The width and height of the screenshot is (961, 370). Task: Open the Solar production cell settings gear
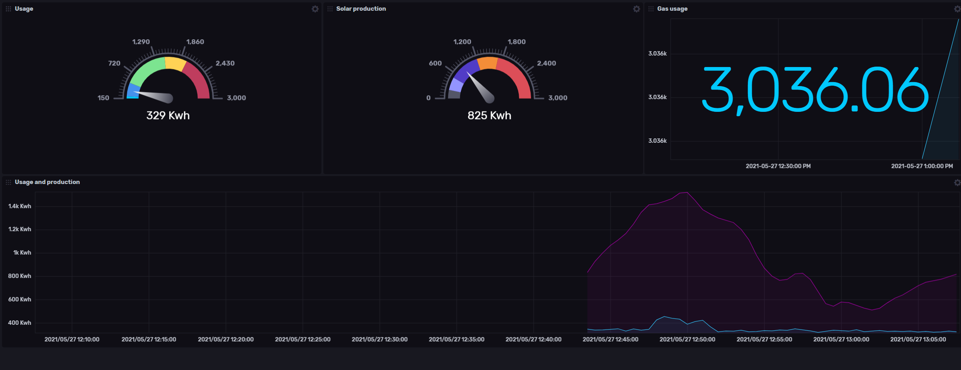[x=636, y=9]
